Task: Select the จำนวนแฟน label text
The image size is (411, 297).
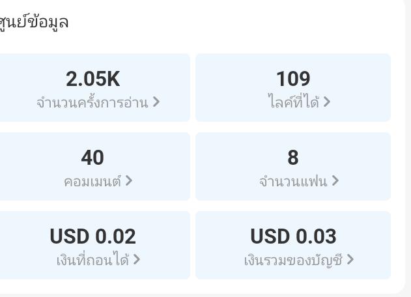Action: [x=293, y=182]
